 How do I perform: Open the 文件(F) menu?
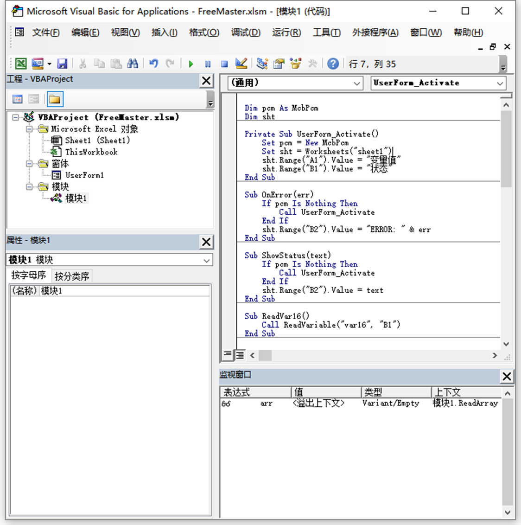(46, 32)
